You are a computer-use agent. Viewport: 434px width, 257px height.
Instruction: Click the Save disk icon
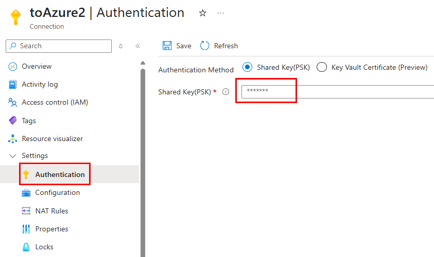click(167, 46)
